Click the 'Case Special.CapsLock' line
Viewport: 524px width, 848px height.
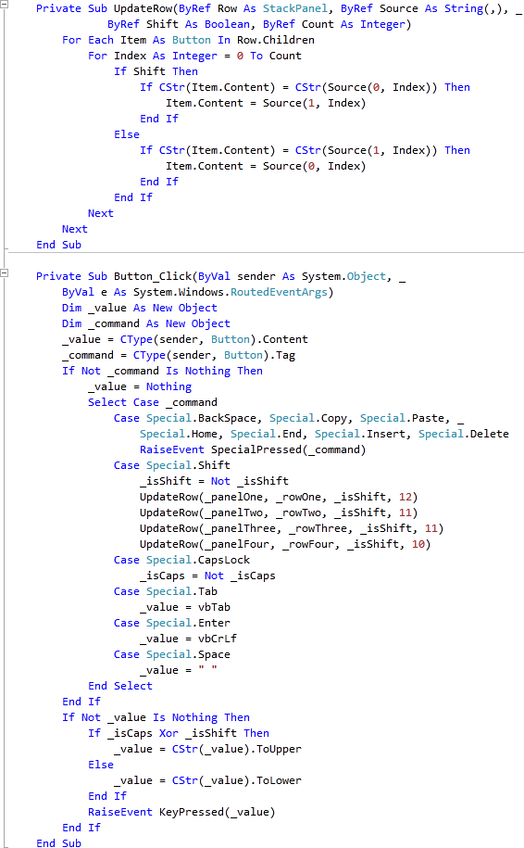pyautogui.click(x=181, y=560)
